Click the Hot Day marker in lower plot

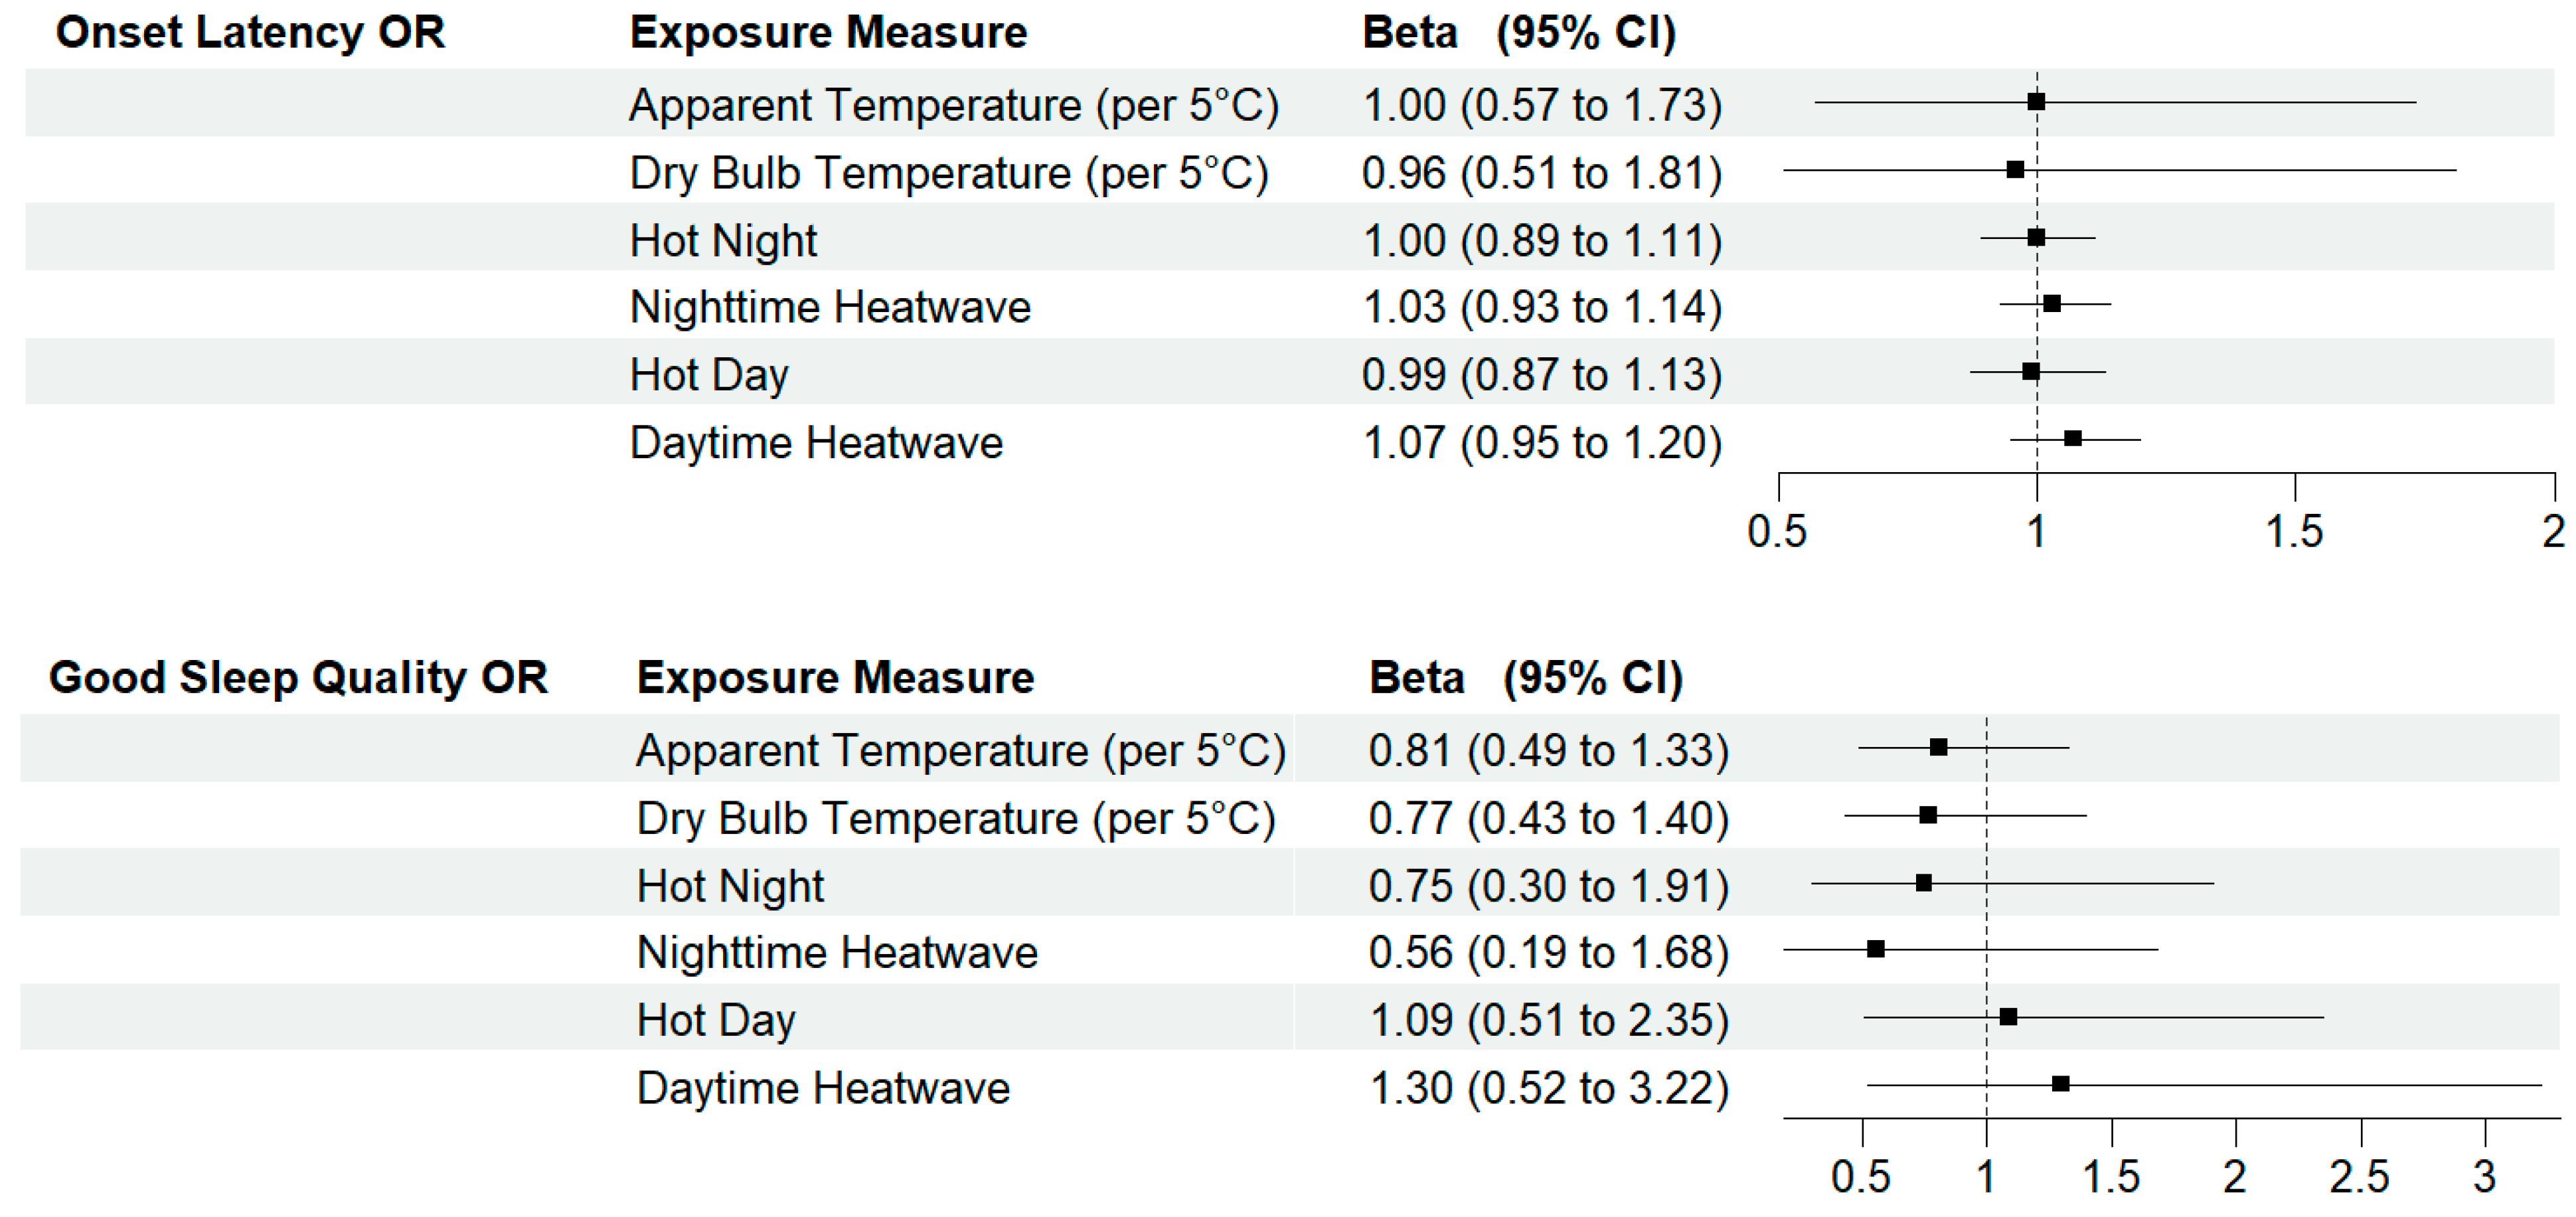(2008, 1017)
